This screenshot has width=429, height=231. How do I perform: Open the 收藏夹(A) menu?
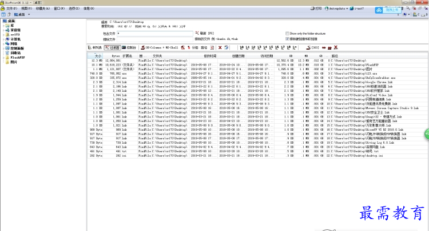coord(43,9)
